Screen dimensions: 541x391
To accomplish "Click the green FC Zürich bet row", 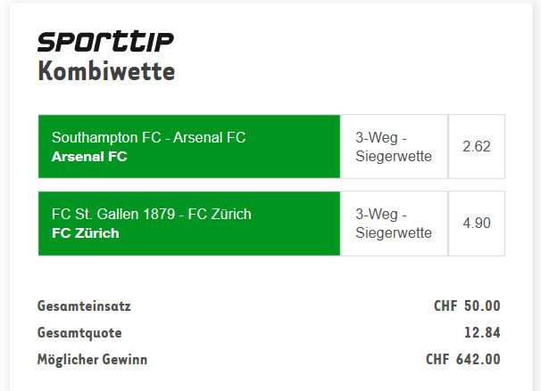I will click(x=189, y=224).
